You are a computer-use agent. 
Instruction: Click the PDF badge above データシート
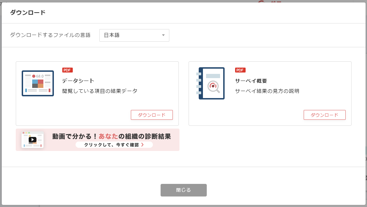67,70
